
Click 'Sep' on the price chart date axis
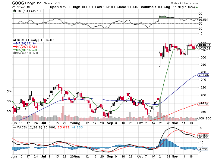tap(110, 123)
